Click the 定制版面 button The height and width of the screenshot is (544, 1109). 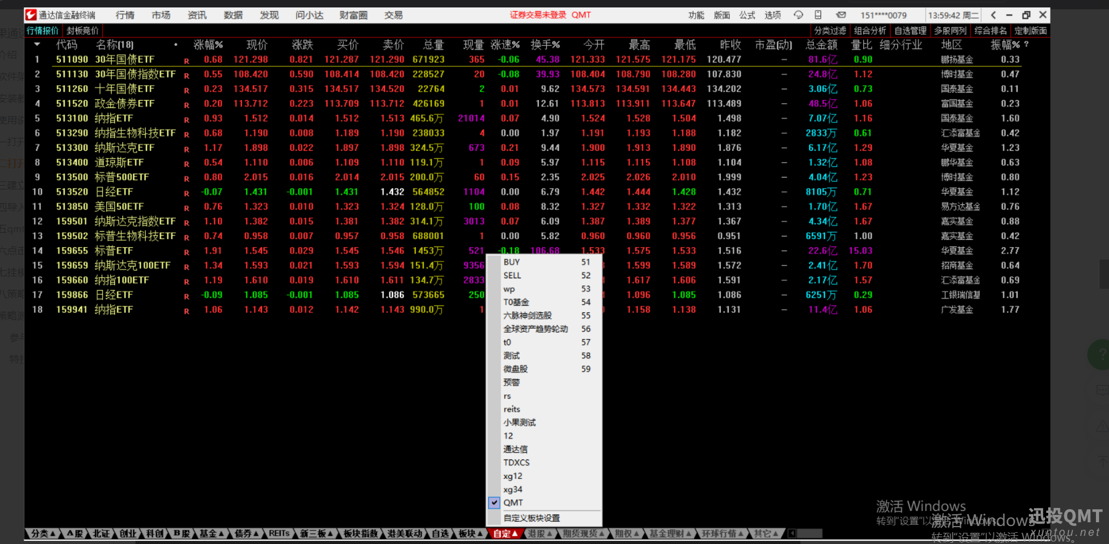[x=1031, y=30]
